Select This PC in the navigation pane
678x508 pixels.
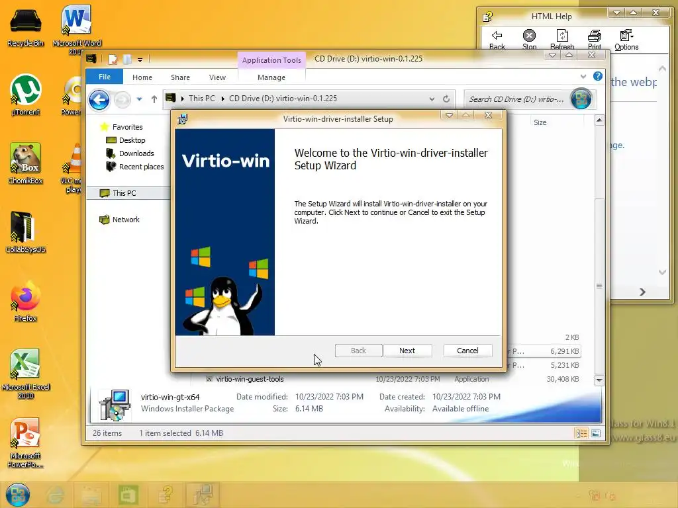point(124,193)
